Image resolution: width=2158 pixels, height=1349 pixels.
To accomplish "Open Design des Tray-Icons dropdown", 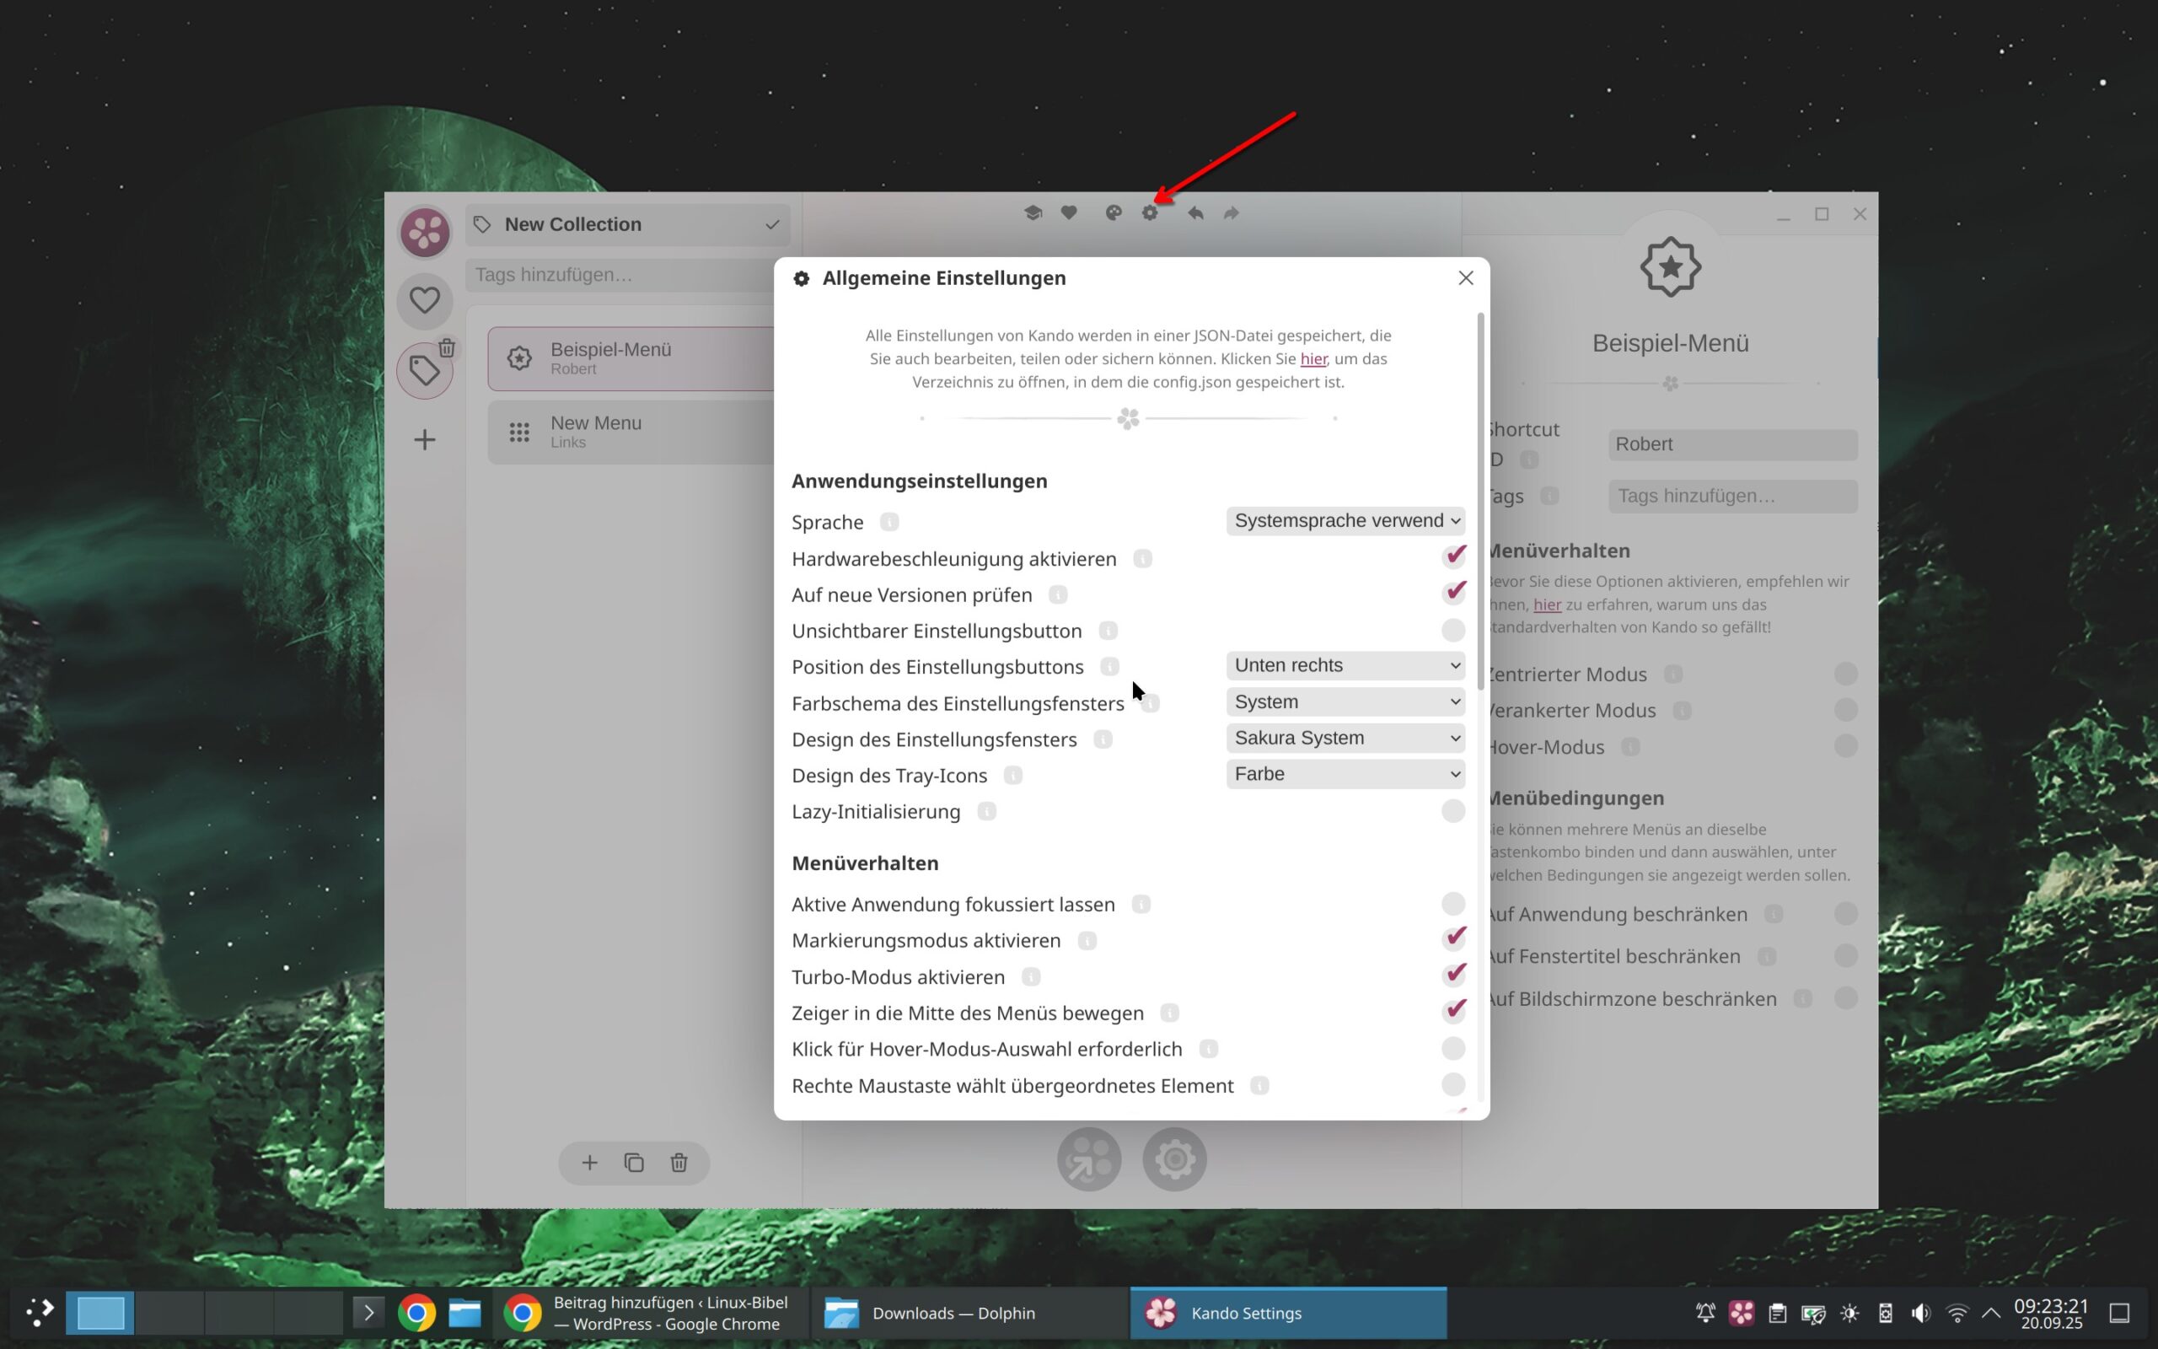I will point(1345,775).
